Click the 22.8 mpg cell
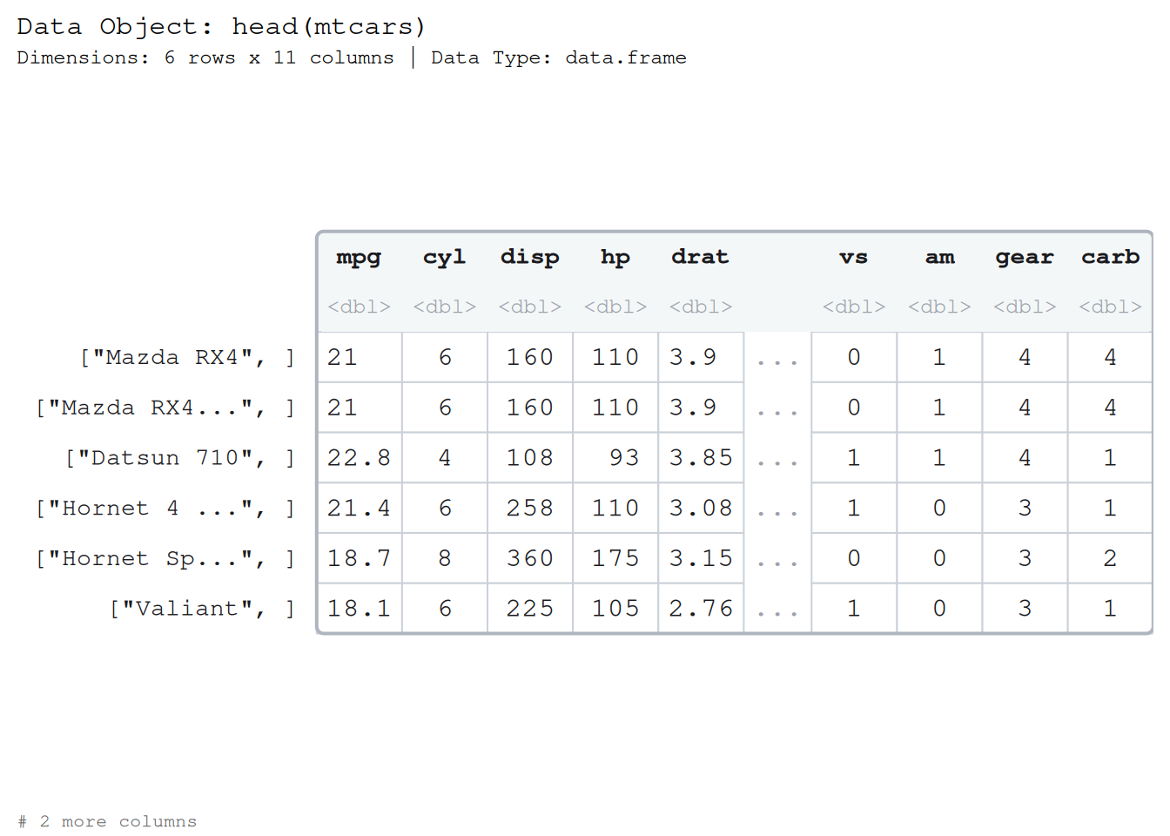This screenshot has width=1170, height=836. click(360, 458)
